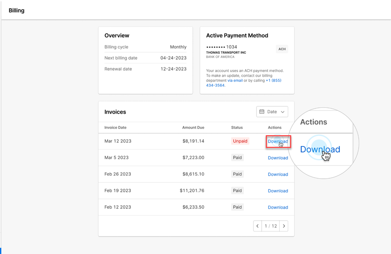Click the Active Payment Method heading
This screenshot has width=391, height=254.
[x=237, y=36]
